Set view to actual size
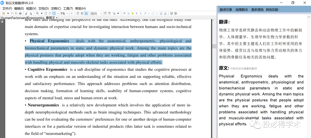This screenshot has height=138, width=311. 45,13
